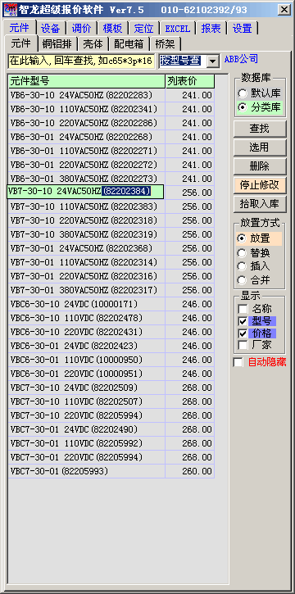Select row VBC6-30-10 24VDC (10000171)
Screen dimensions: 295x594
pyautogui.click(x=111, y=304)
